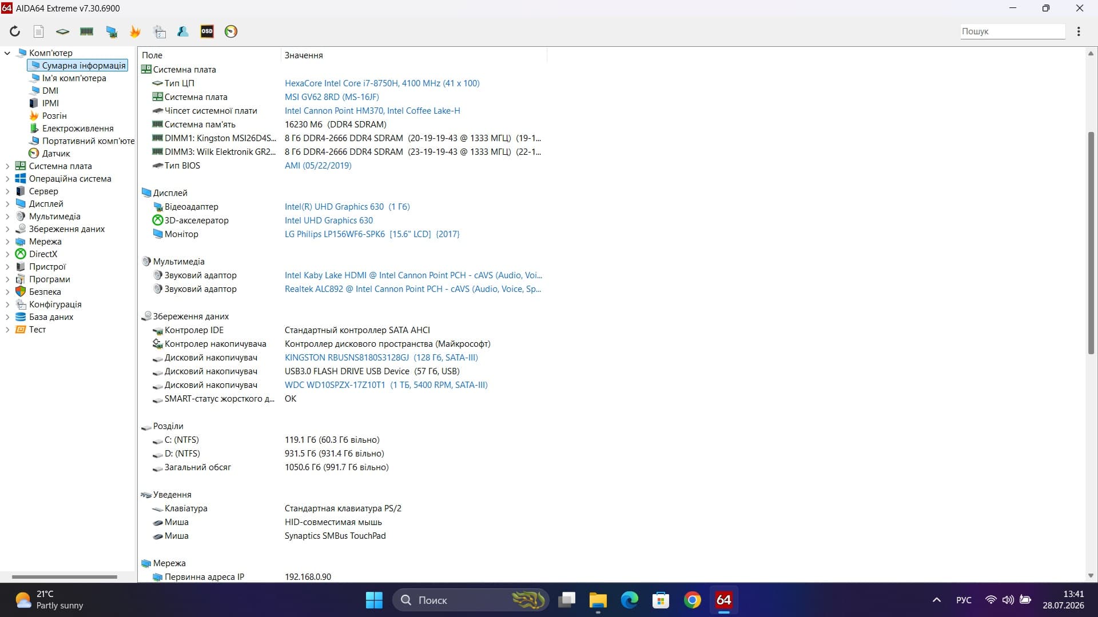Click the vertical scrollbar down arrow
1098x617 pixels.
pos(1091,575)
